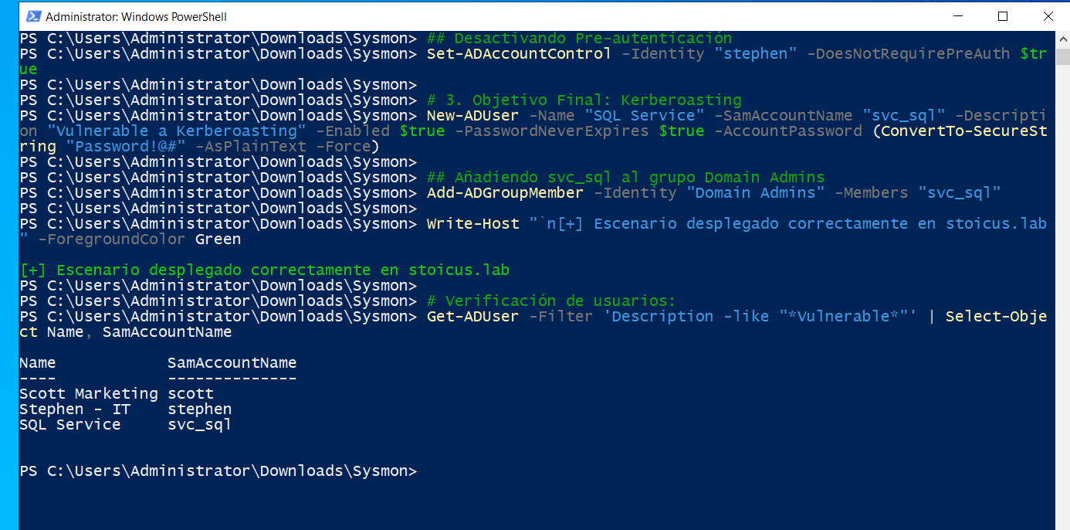Click the "Stephen - IT" row in output

point(75,409)
